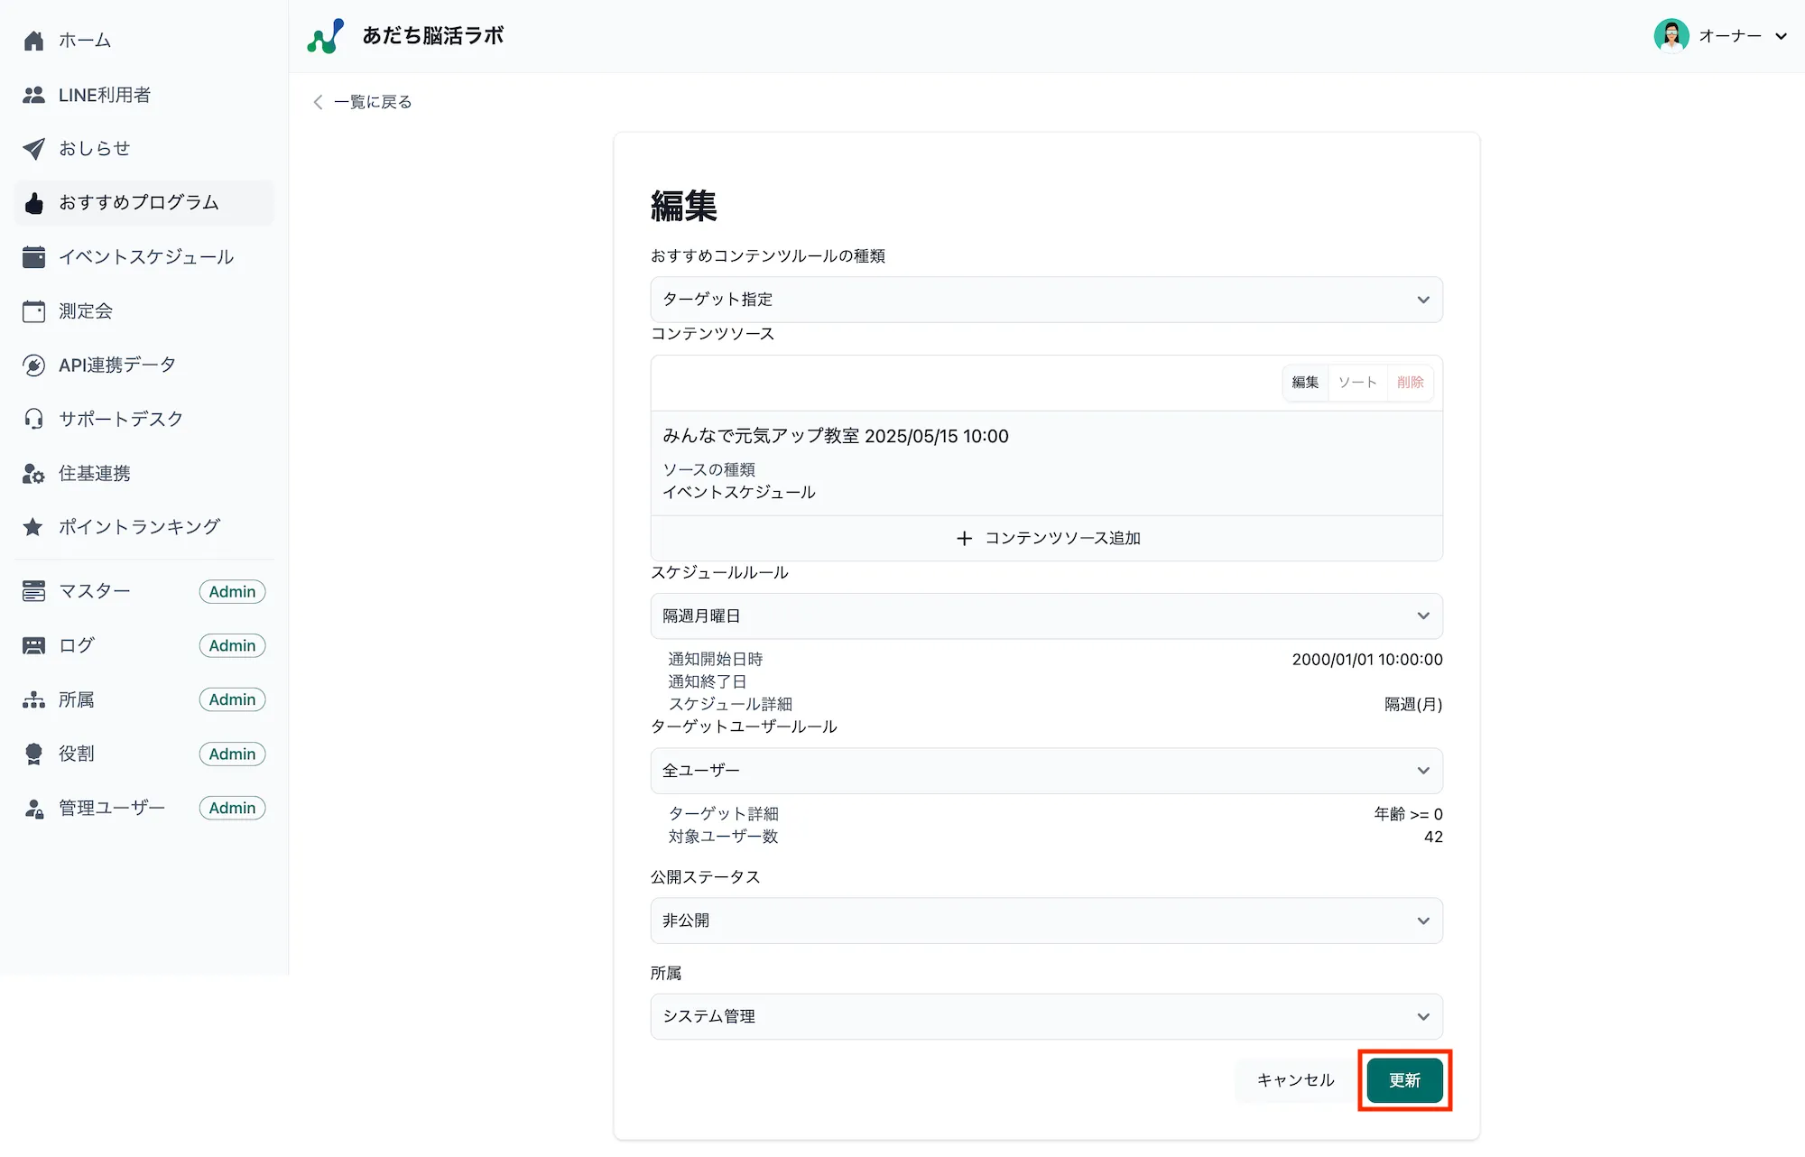Expand the スケジュールルール dropdown showing 隔週月曜日
Image resolution: width=1805 pixels, height=1157 pixels.
(1046, 616)
